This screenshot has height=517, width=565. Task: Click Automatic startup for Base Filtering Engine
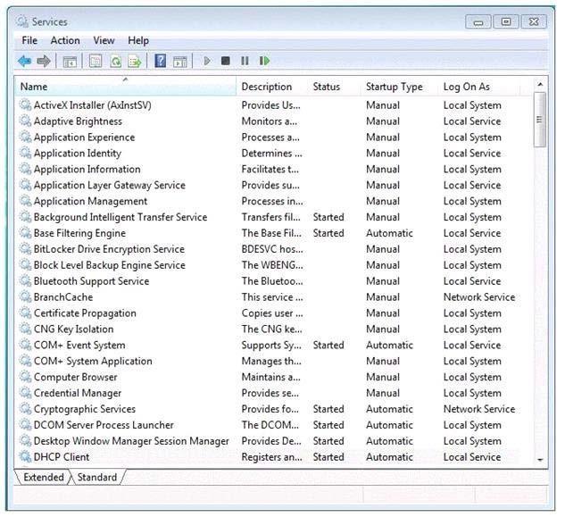[x=389, y=233]
